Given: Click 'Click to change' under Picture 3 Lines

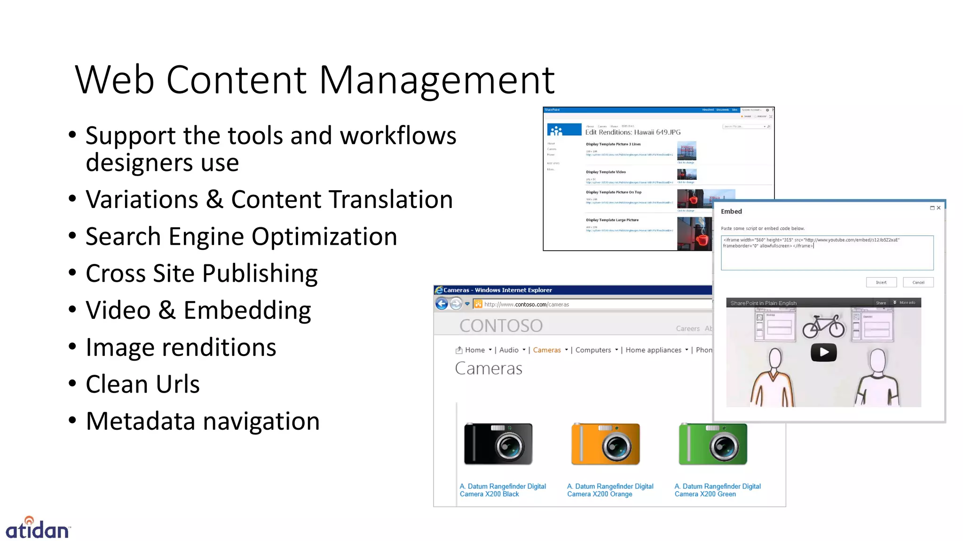Looking at the screenshot, I should pos(686,162).
